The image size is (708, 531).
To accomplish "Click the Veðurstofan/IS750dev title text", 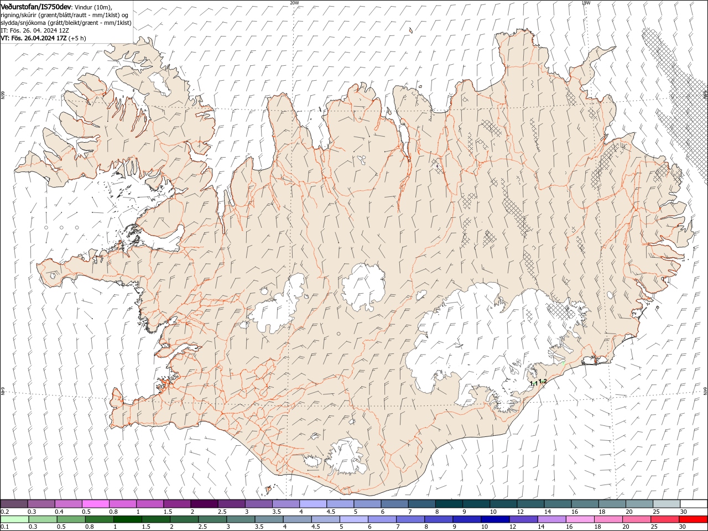I will [35, 6].
